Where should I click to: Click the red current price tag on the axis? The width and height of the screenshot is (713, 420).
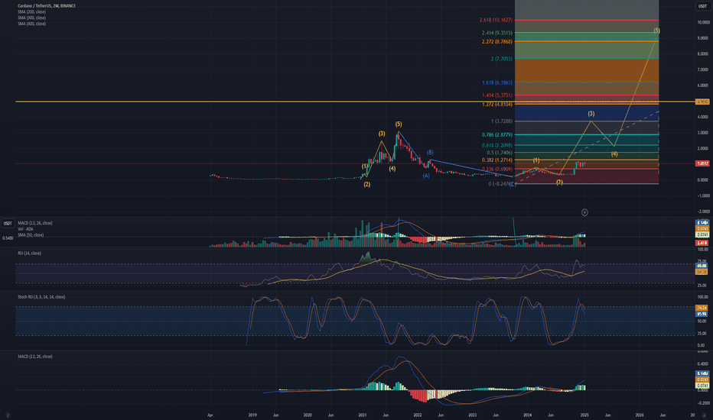click(702, 163)
